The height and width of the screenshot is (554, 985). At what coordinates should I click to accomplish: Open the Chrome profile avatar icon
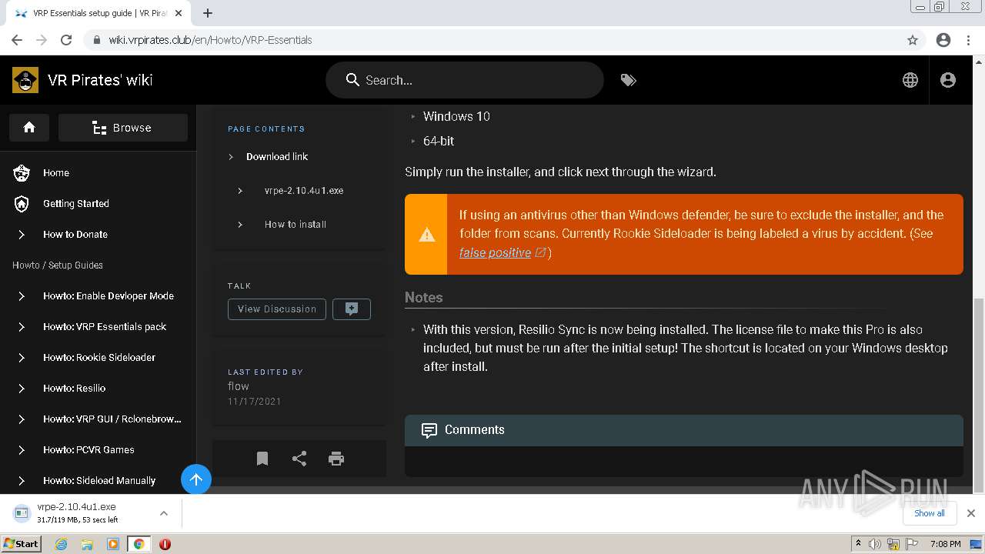(943, 40)
